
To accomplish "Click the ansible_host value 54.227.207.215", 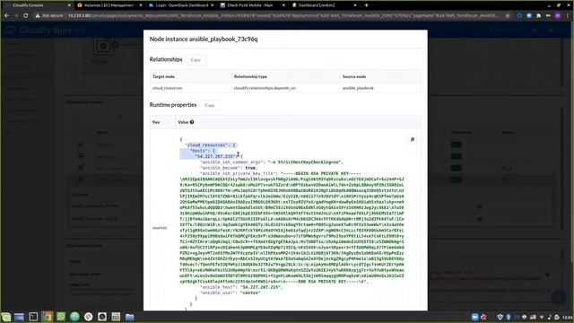I will (x=260, y=287).
